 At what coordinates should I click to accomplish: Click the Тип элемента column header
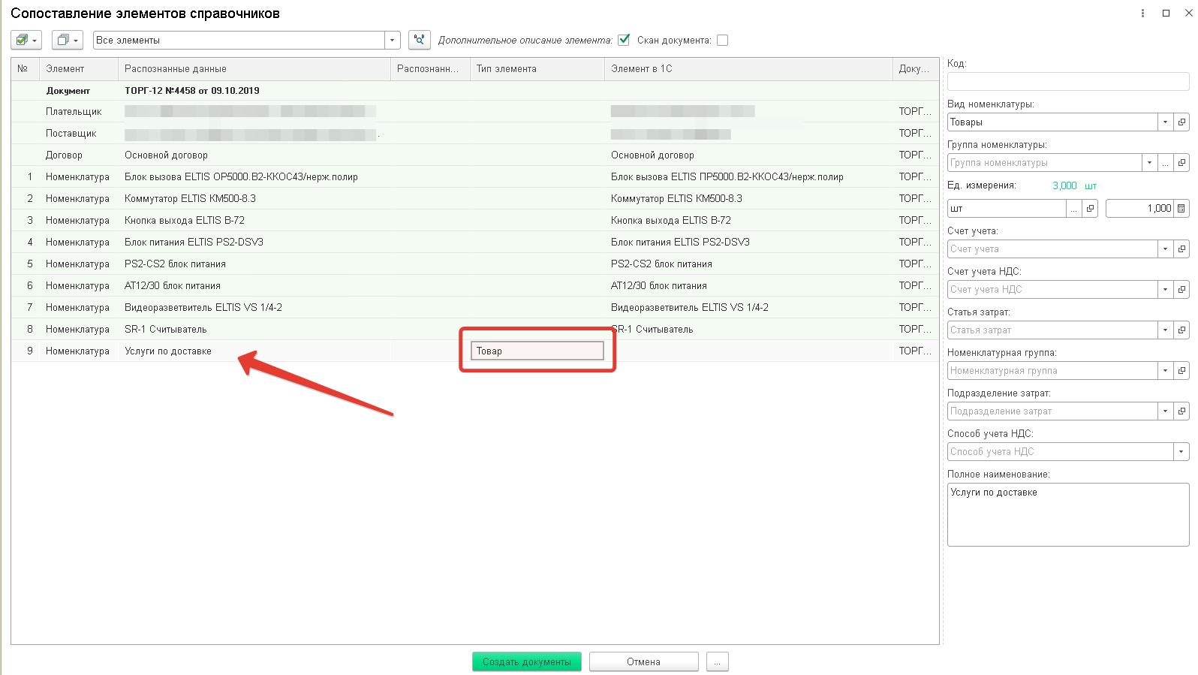tap(537, 68)
